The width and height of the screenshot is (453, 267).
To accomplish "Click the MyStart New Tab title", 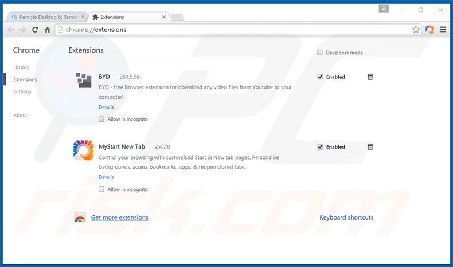I will pyautogui.click(x=122, y=146).
